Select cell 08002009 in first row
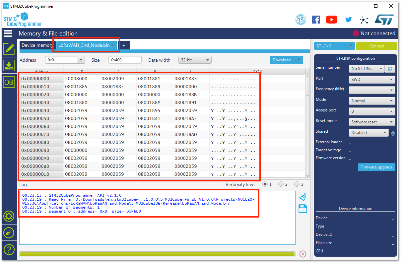401x263 pixels. (x=118, y=79)
